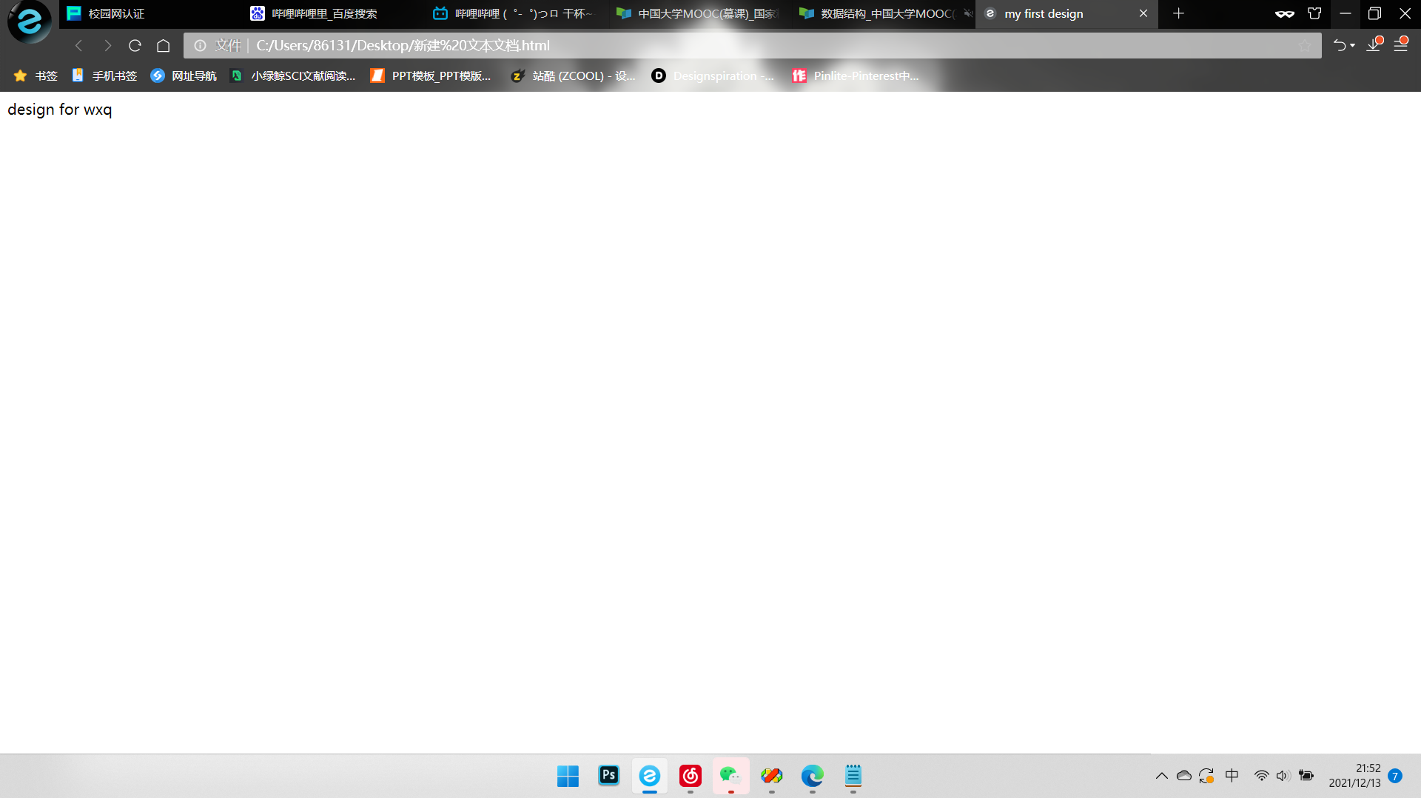Click the address bar file URL

pyautogui.click(x=403, y=46)
